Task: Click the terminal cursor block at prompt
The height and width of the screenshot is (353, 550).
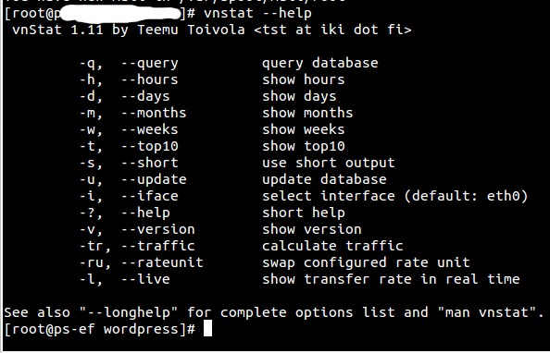Action: tap(207, 329)
